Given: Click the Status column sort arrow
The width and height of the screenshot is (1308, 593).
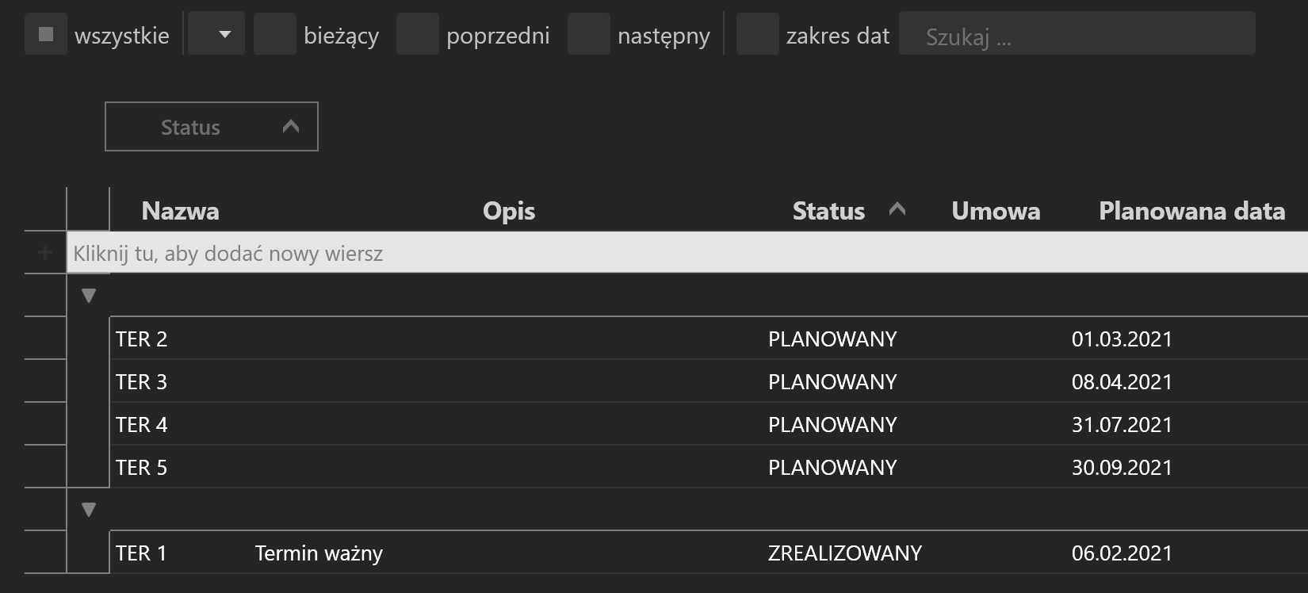Looking at the screenshot, I should click(x=897, y=209).
